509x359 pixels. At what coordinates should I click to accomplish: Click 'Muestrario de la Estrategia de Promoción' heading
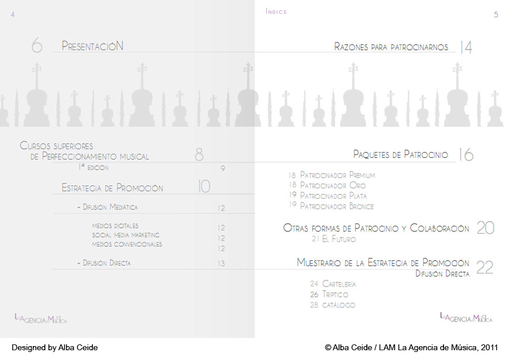(x=383, y=263)
